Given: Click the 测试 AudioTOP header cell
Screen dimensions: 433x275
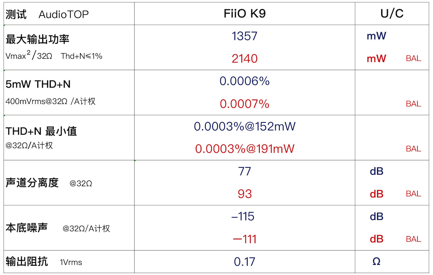Looking at the screenshot, I should (47, 14).
